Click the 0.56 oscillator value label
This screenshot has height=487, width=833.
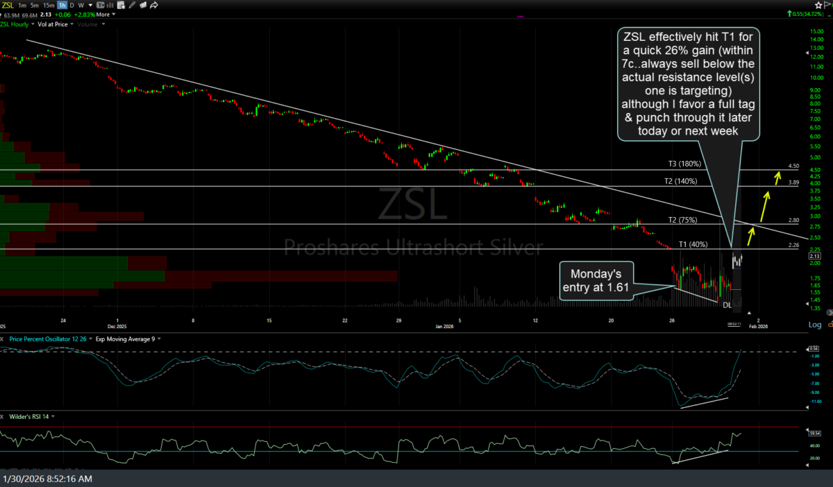click(x=814, y=348)
